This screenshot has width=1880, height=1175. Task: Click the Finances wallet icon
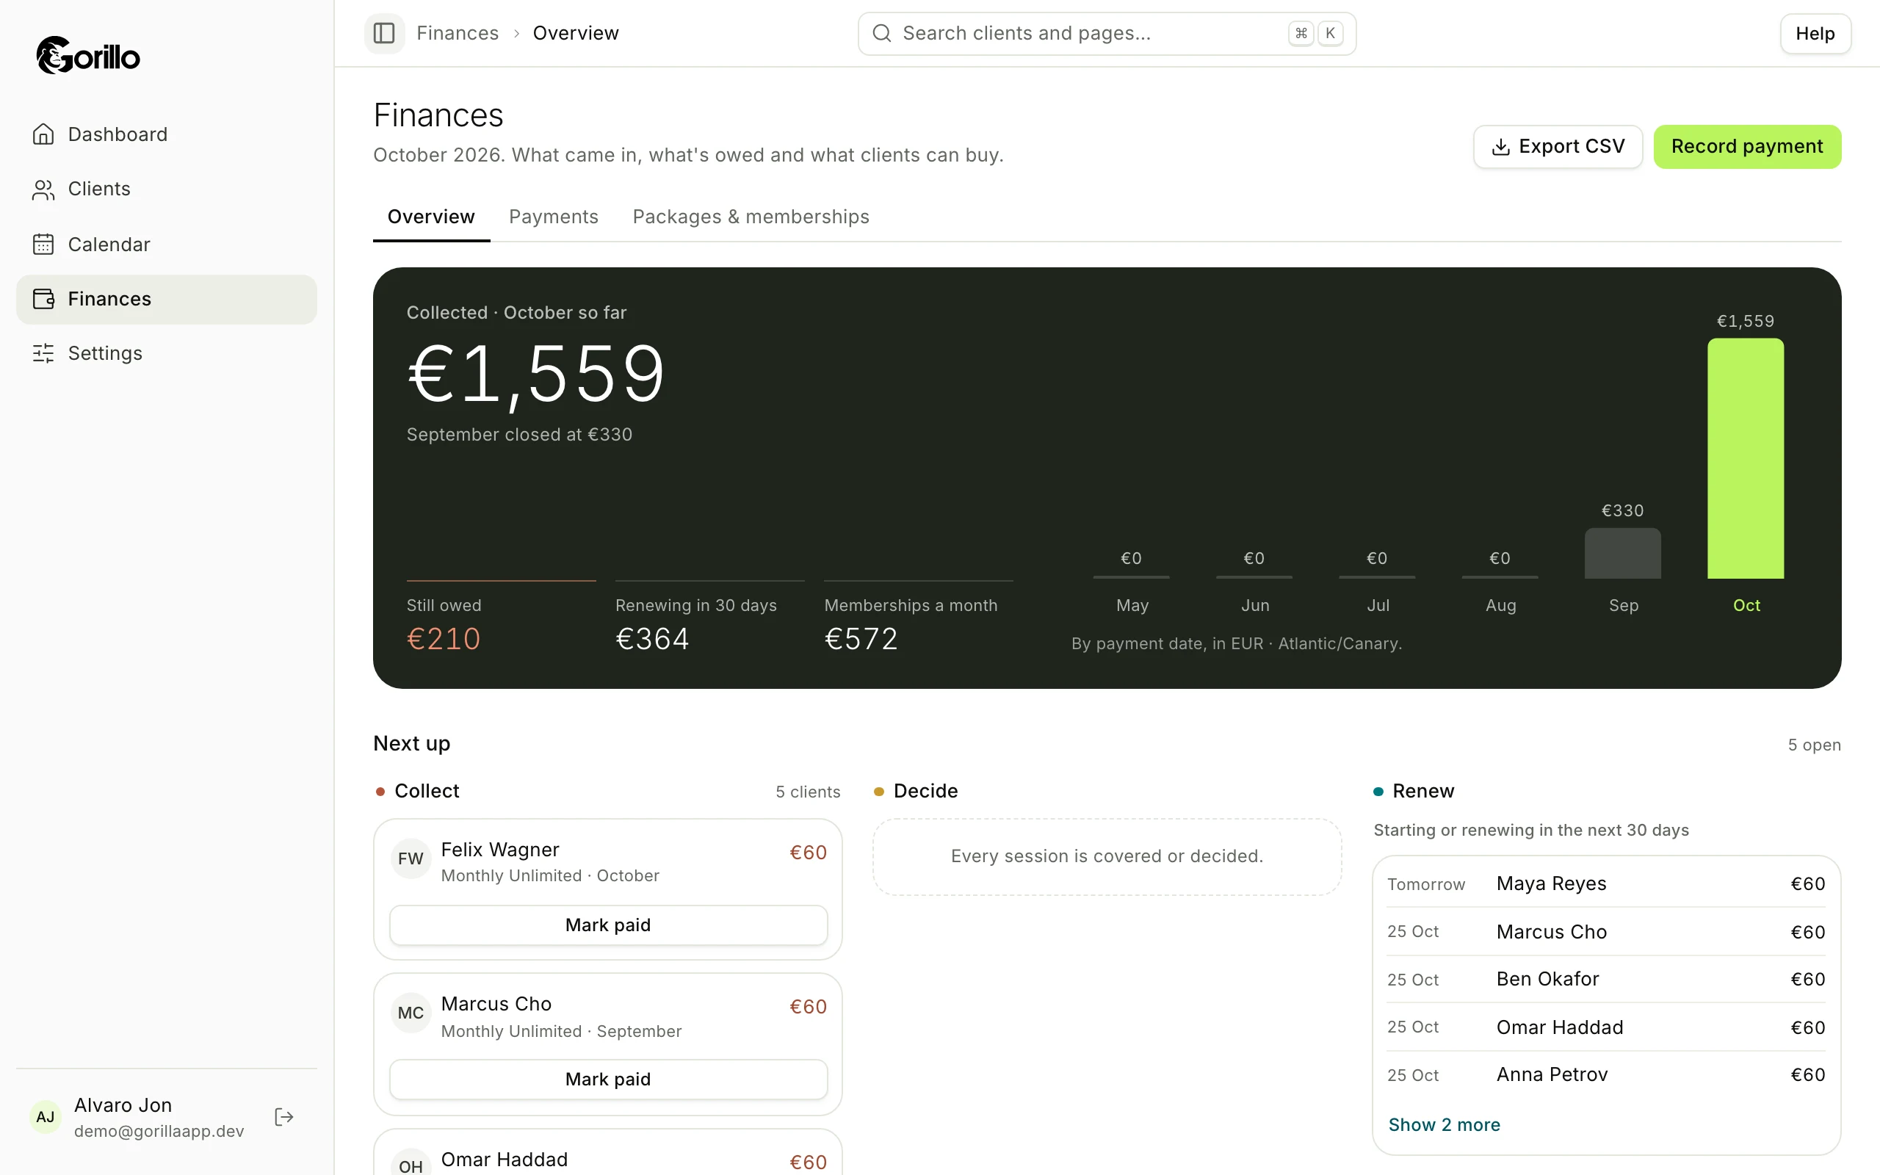point(43,299)
